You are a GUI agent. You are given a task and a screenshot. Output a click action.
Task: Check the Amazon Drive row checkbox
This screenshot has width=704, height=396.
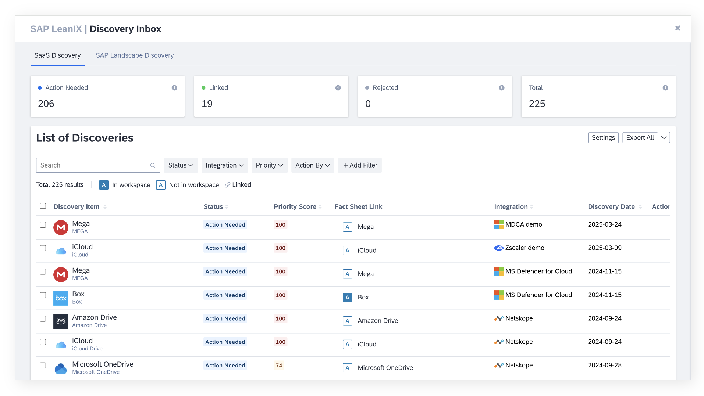click(x=43, y=319)
